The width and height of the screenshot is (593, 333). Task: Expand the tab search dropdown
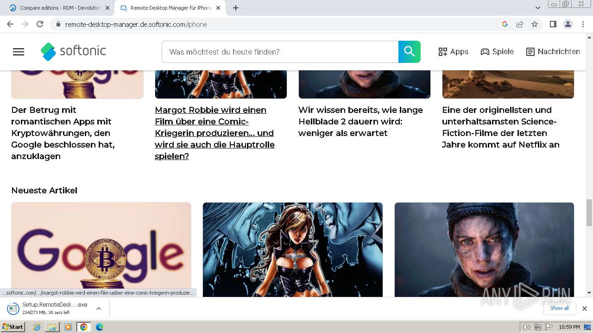[x=538, y=8]
